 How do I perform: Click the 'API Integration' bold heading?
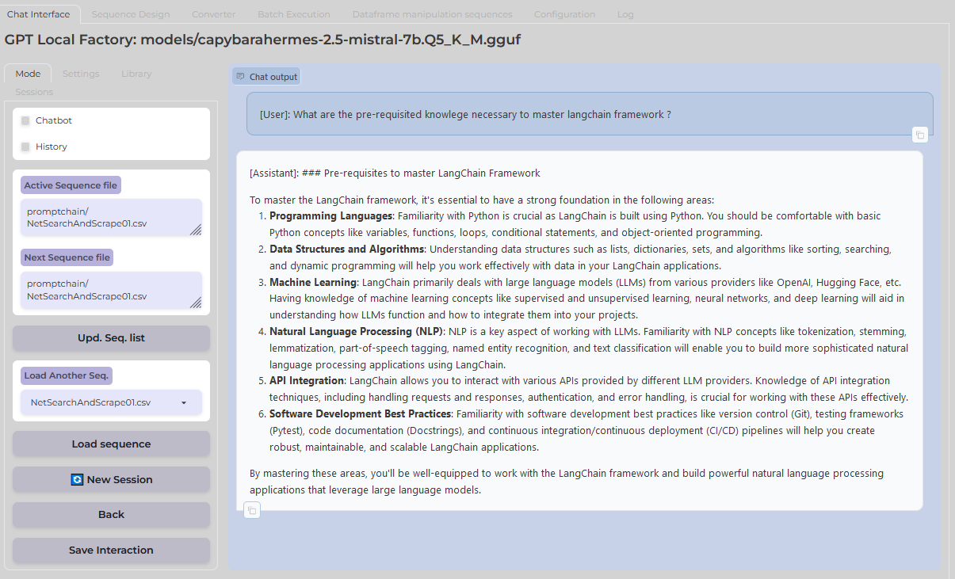click(307, 381)
